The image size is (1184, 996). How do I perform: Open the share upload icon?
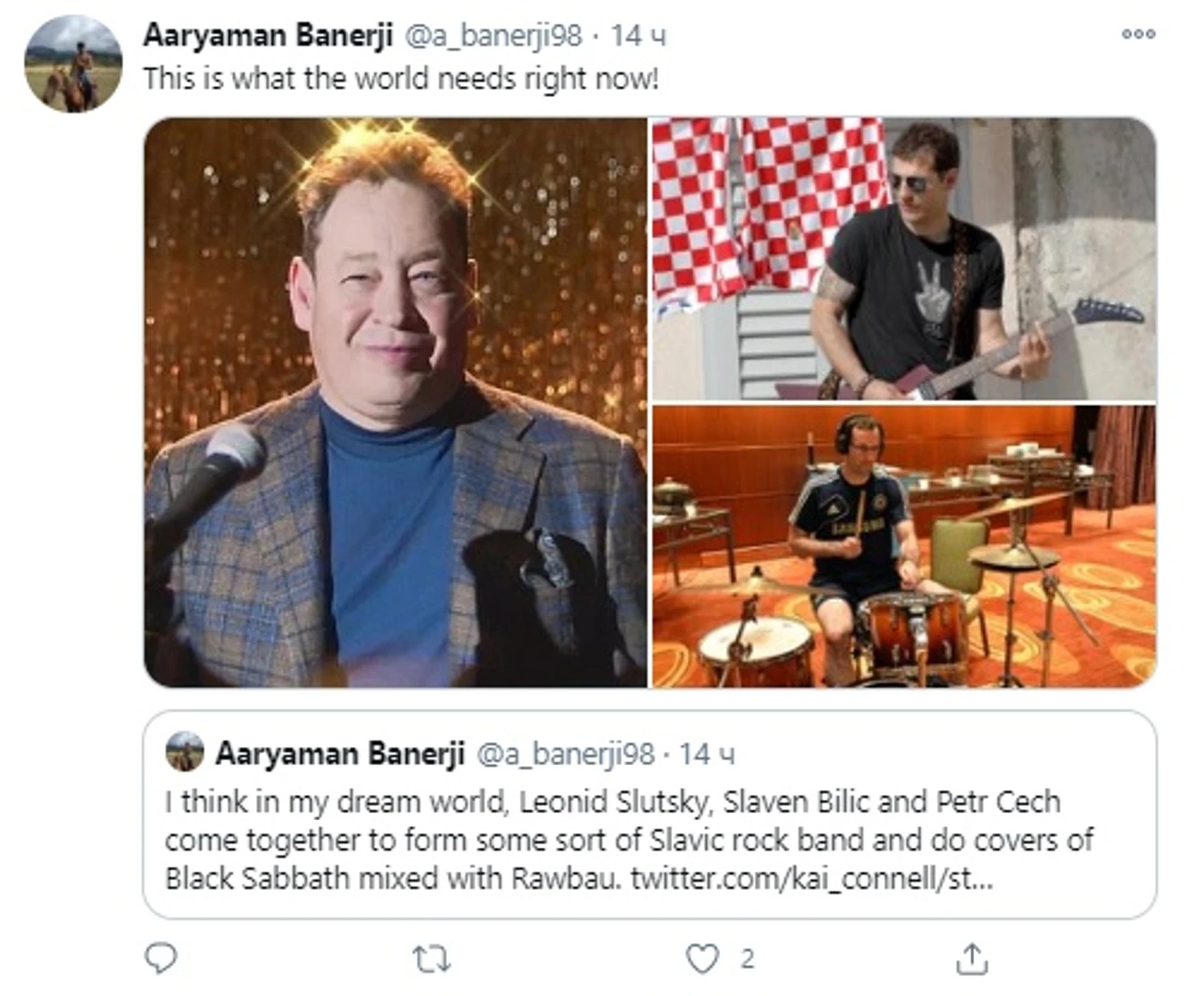pos(972,959)
